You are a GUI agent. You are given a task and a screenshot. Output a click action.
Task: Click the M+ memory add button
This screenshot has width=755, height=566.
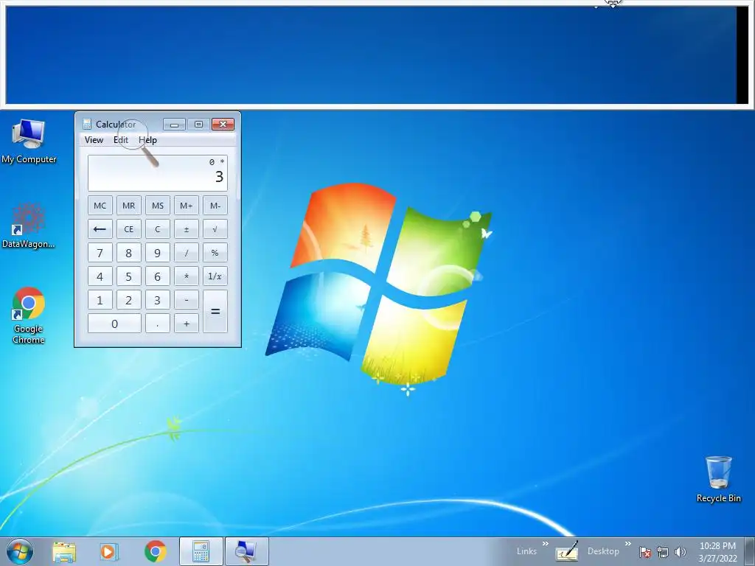pos(187,206)
